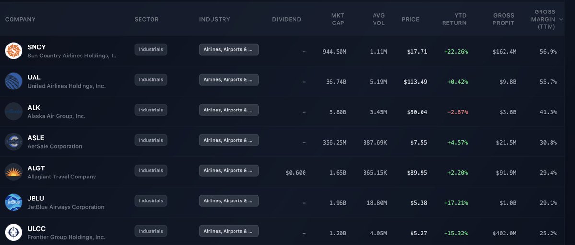The width and height of the screenshot is (575, 245).
Task: Click the AerSale Corporation logo icon
Action: coord(13,142)
